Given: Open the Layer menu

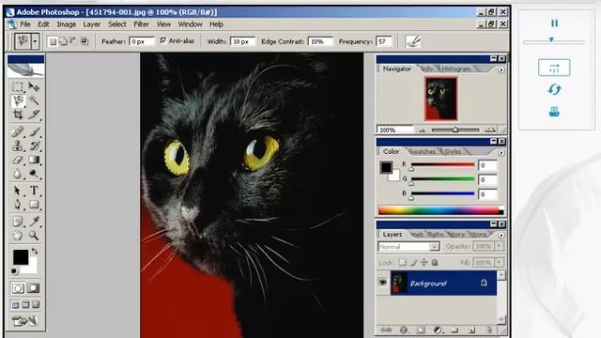Looking at the screenshot, I should point(92,24).
